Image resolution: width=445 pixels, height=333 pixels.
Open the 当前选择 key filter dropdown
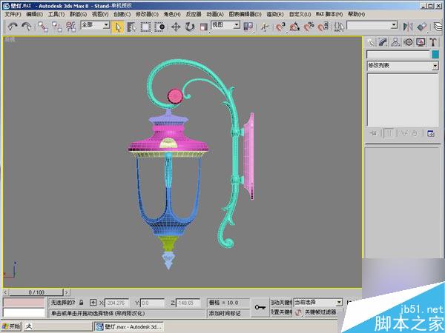[318, 303]
